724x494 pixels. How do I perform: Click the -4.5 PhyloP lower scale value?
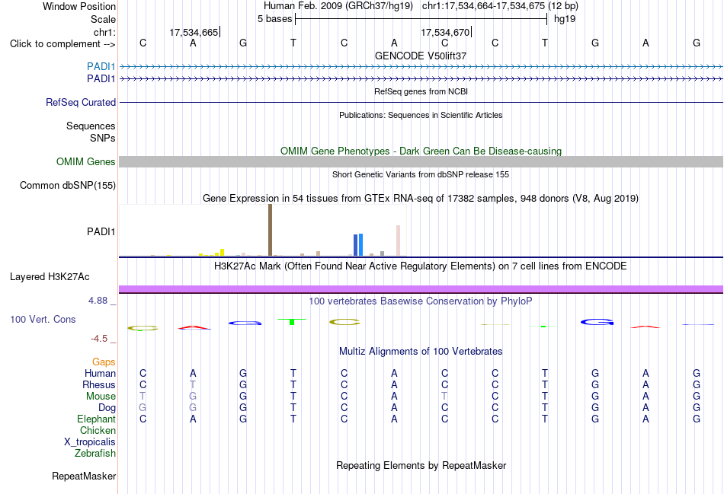[x=99, y=339]
